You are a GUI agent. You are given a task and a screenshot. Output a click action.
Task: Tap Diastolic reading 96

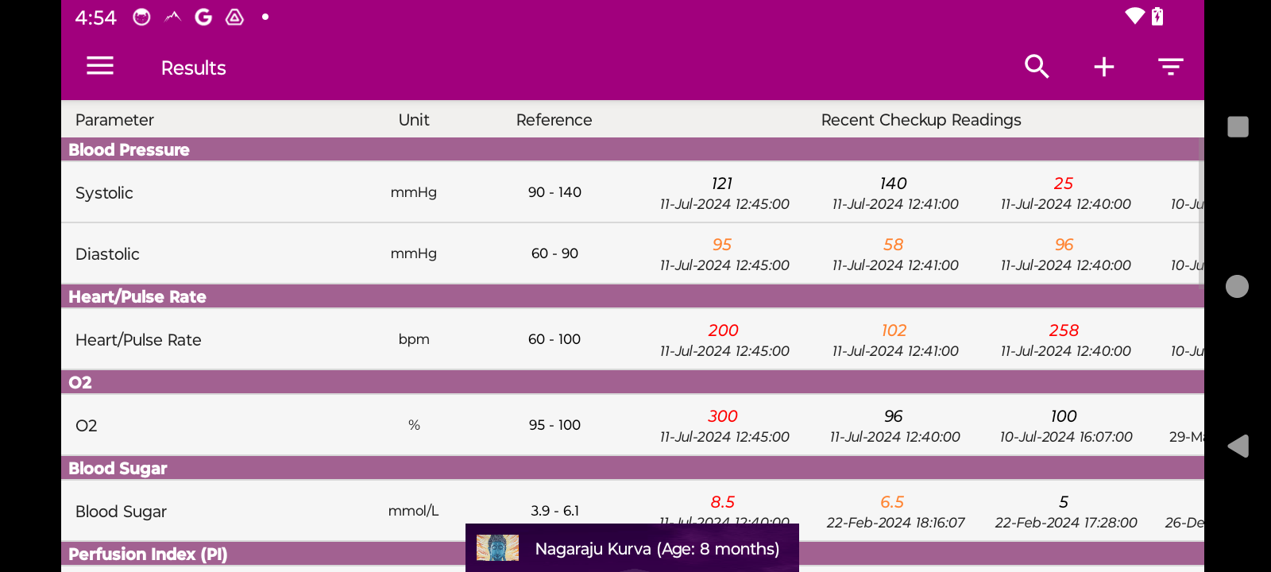1064,245
